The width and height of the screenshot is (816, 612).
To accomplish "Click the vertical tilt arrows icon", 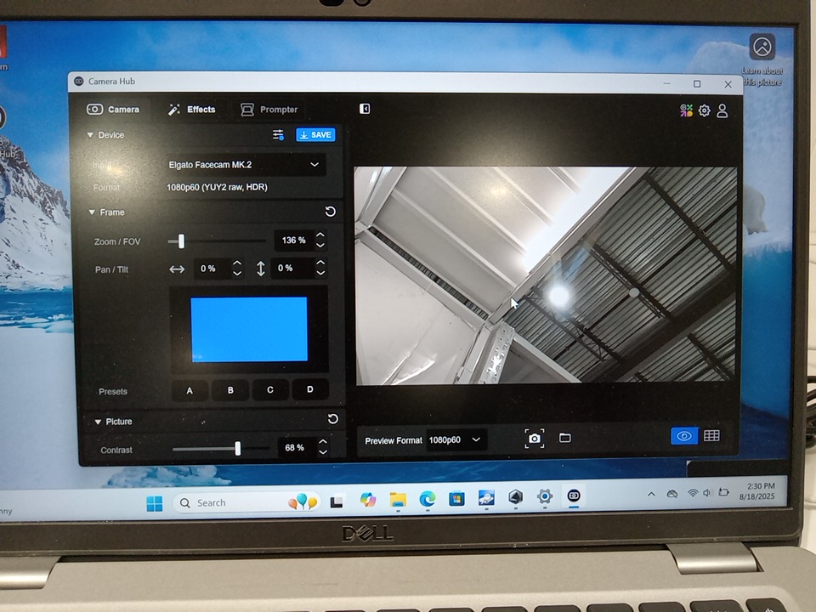I will 261,269.
